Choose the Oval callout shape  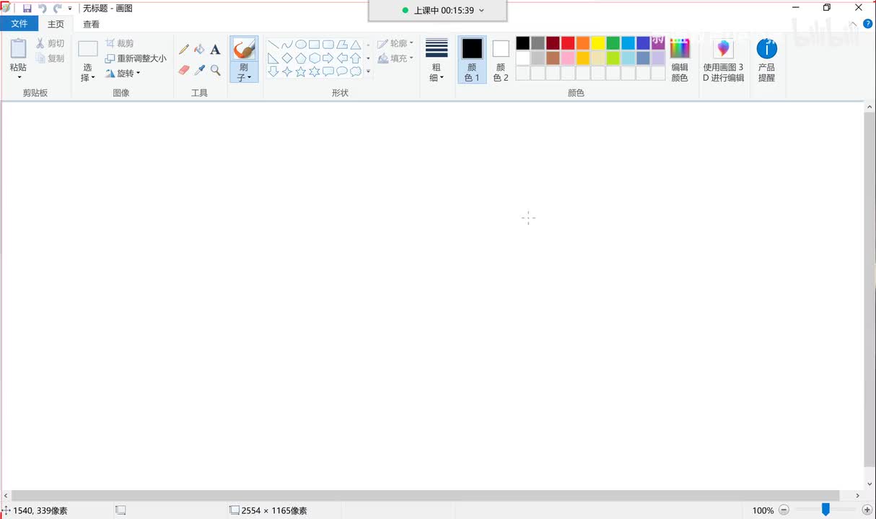click(342, 72)
